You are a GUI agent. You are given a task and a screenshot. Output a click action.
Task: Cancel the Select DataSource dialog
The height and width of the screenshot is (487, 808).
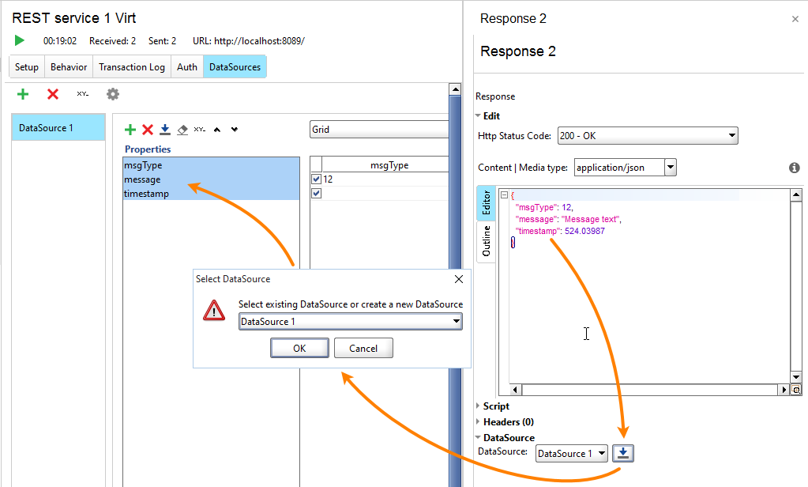click(363, 348)
